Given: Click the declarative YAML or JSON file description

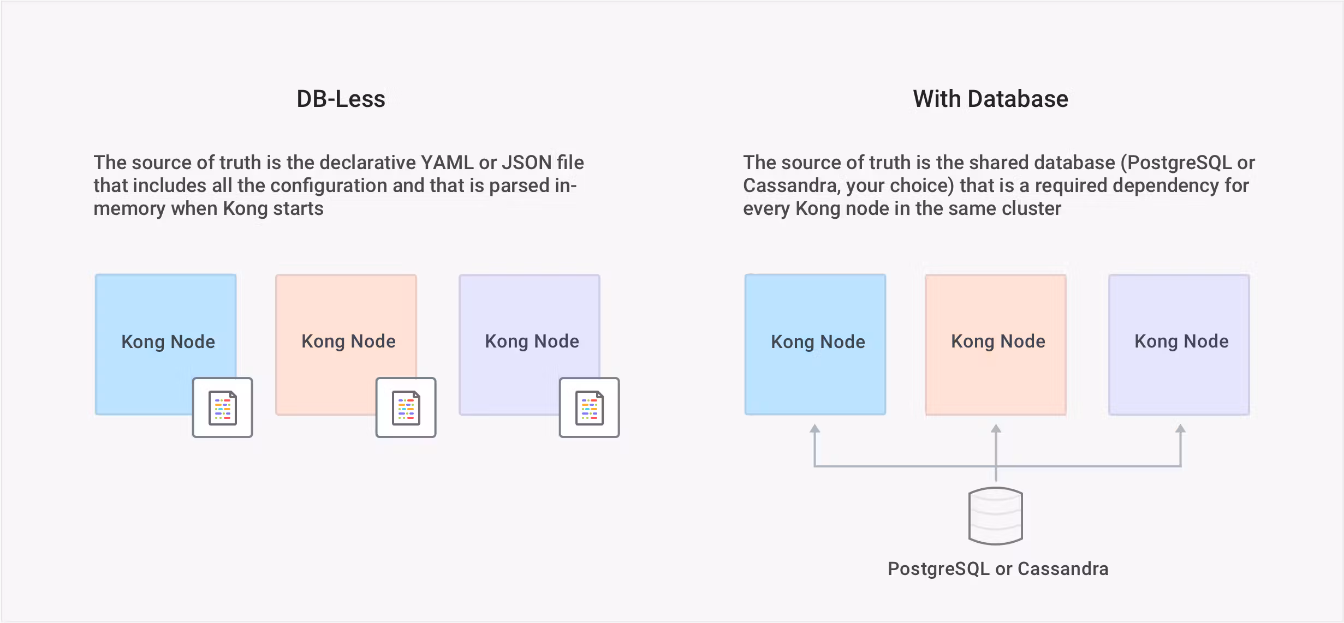Looking at the screenshot, I should [338, 185].
